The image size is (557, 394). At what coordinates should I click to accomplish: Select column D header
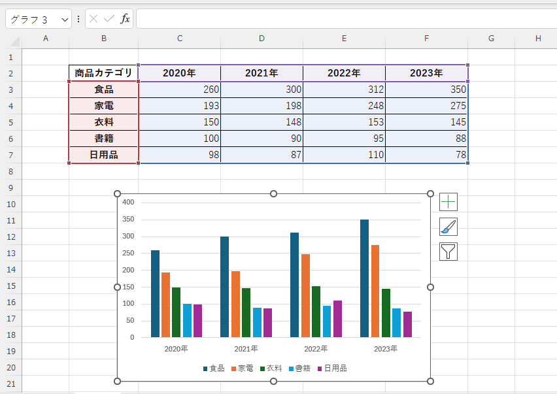click(x=262, y=39)
